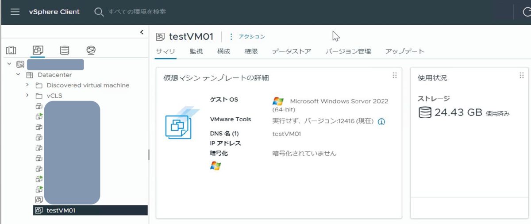
Task: Open the 権限 tab
Action: tap(251, 51)
